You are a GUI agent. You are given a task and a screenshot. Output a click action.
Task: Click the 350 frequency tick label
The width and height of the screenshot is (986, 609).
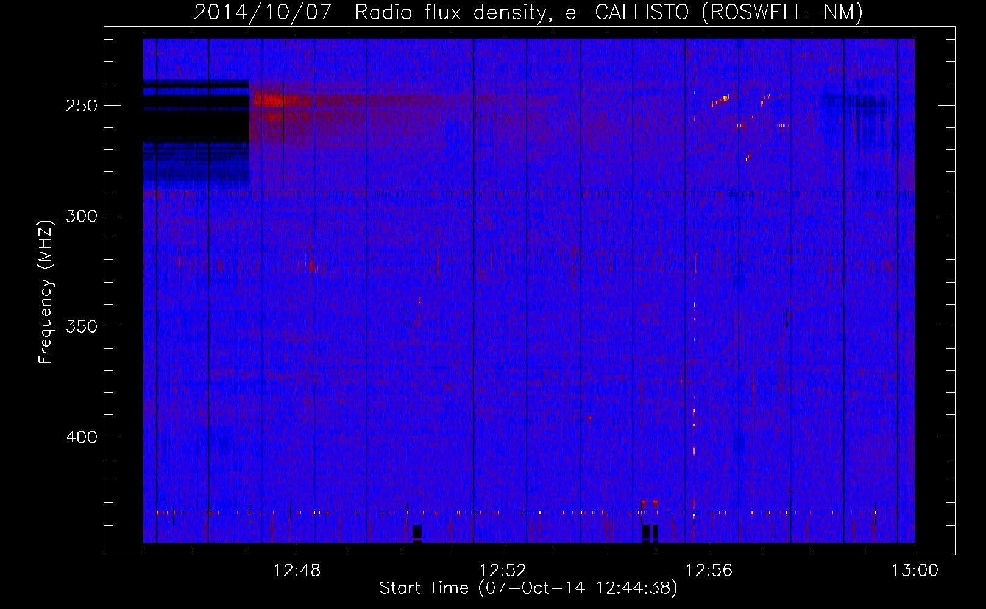coord(82,327)
